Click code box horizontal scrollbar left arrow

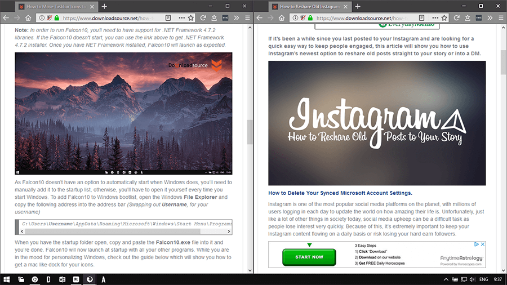tap(22, 231)
